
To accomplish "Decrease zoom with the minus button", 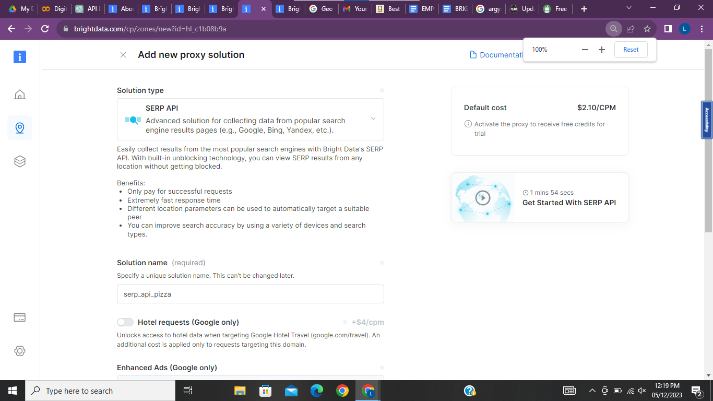I will 585,50.
